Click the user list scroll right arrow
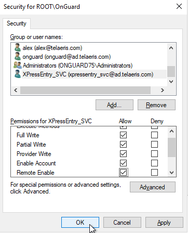 163,90
